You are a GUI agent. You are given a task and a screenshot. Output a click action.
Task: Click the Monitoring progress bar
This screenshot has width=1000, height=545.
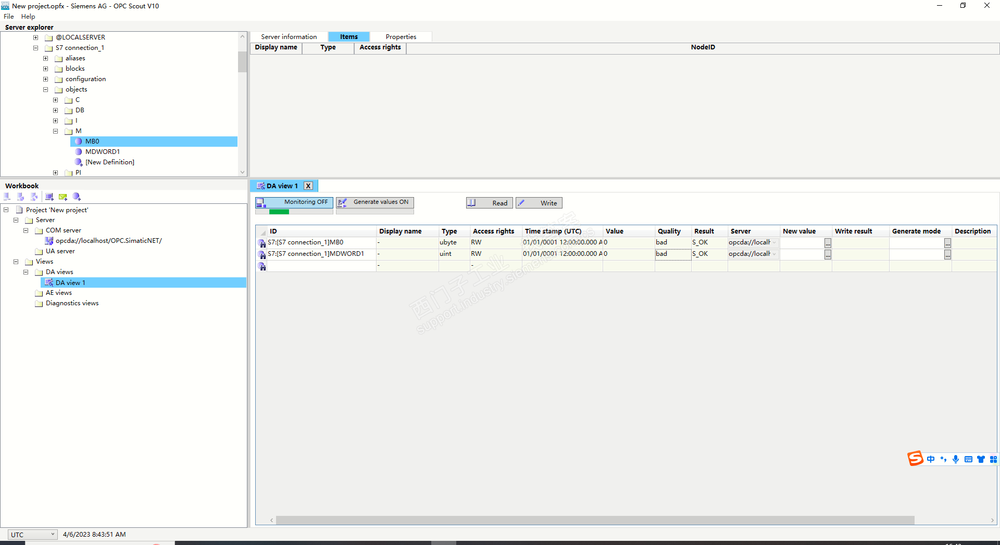pos(294,212)
